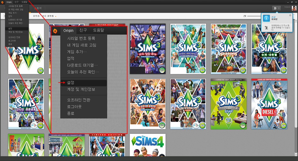Click the user profile avatar picture
Screen dimensions: 298x161
point(294,8)
